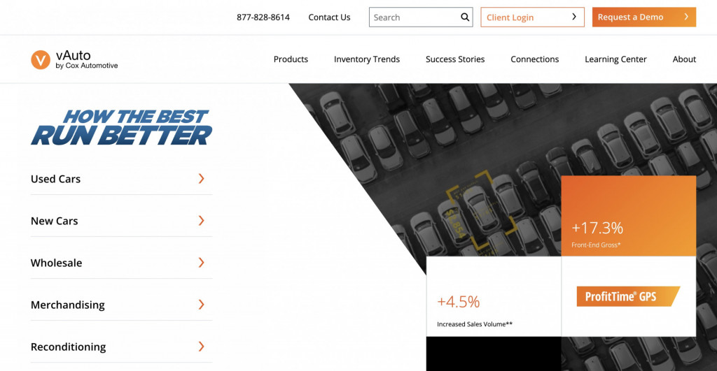Click the vAuto orange V logo

(40, 60)
